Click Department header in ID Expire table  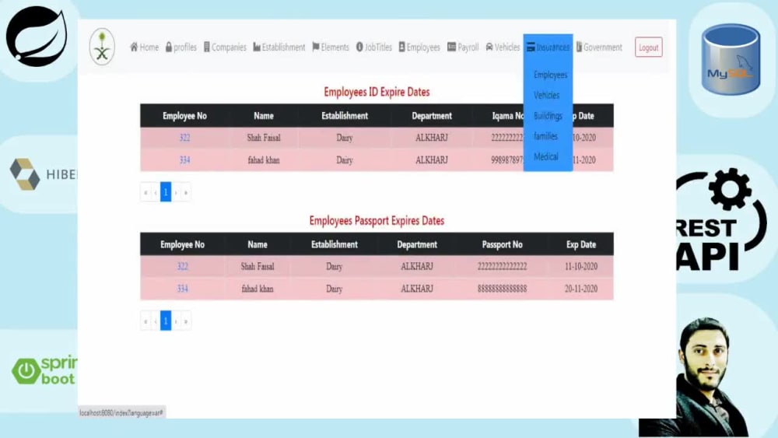pyautogui.click(x=432, y=116)
